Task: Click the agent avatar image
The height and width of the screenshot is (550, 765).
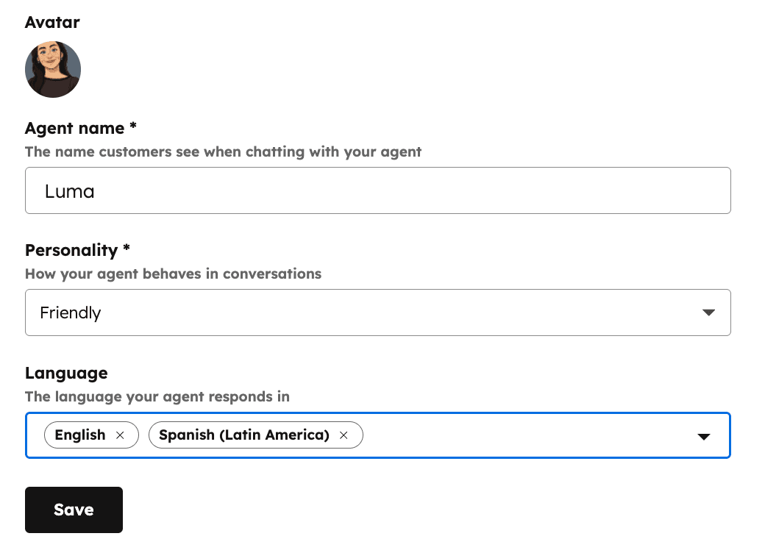Action: click(x=53, y=69)
